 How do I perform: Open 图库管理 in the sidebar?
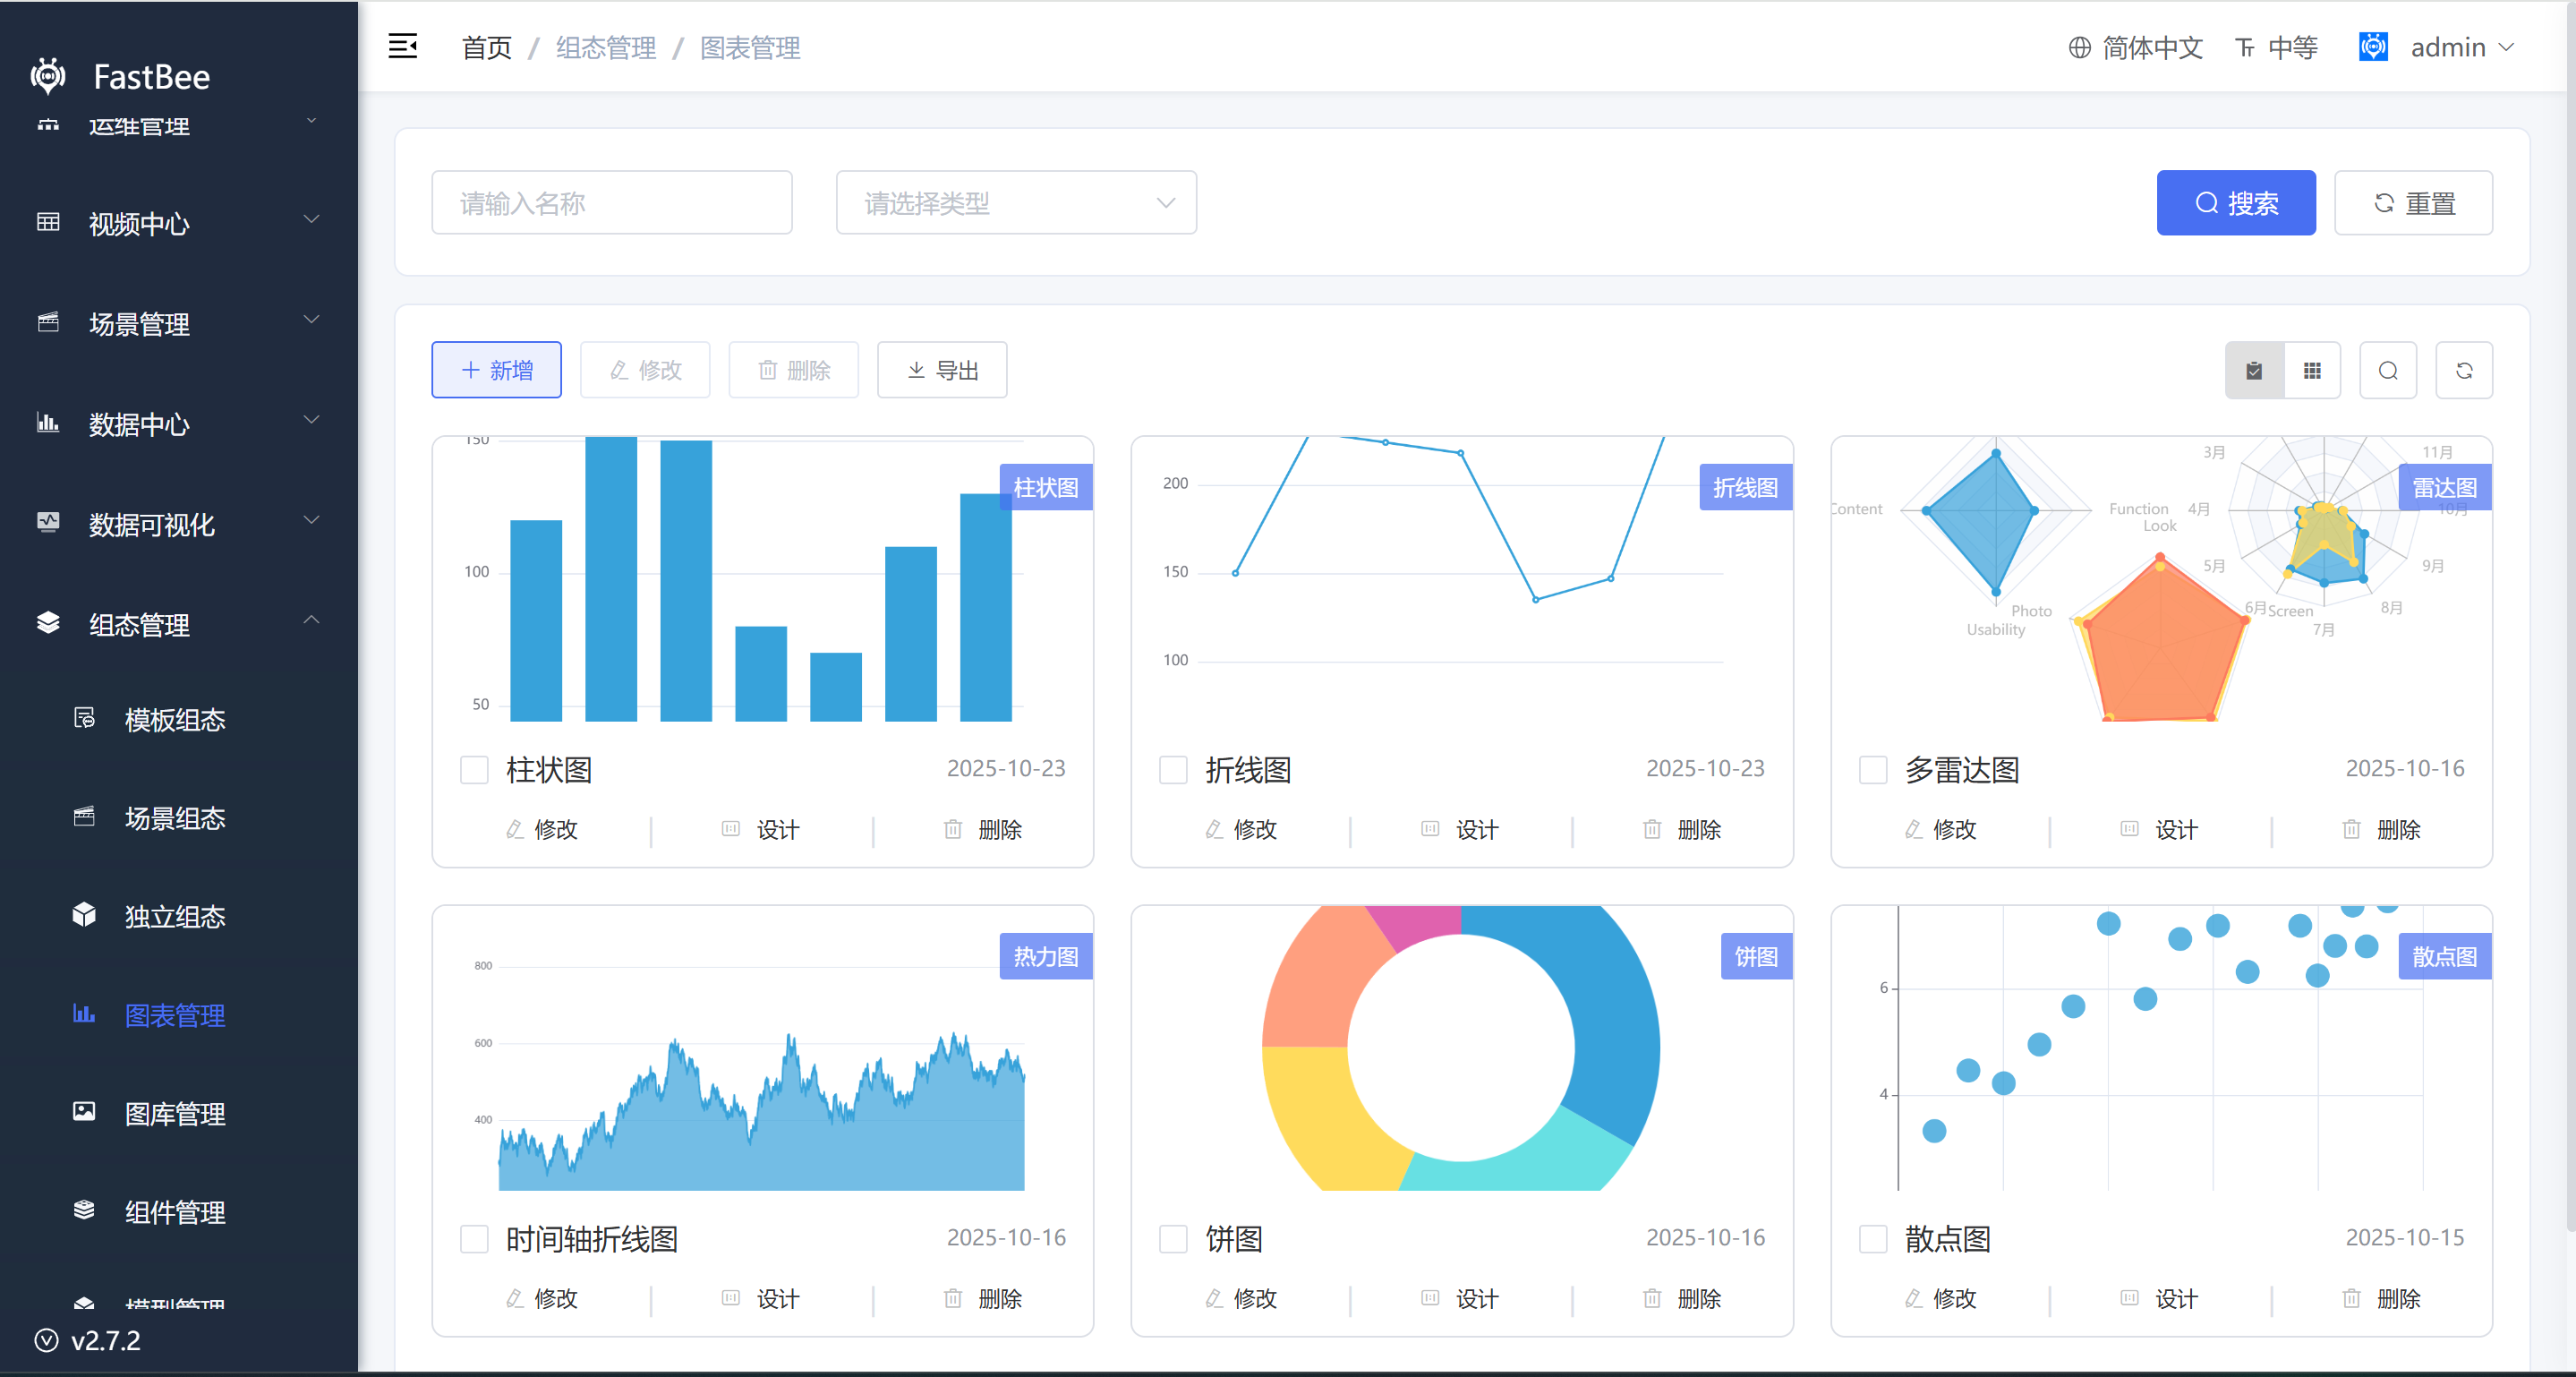tap(174, 1113)
